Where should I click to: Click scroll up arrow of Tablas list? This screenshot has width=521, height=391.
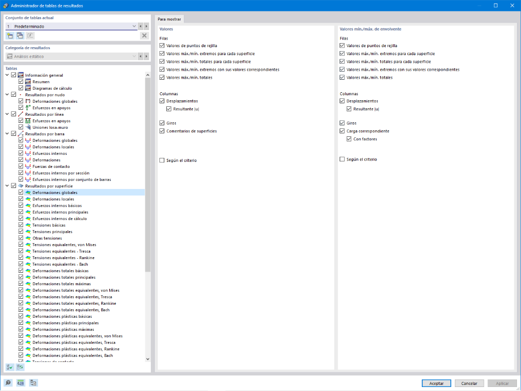point(148,76)
